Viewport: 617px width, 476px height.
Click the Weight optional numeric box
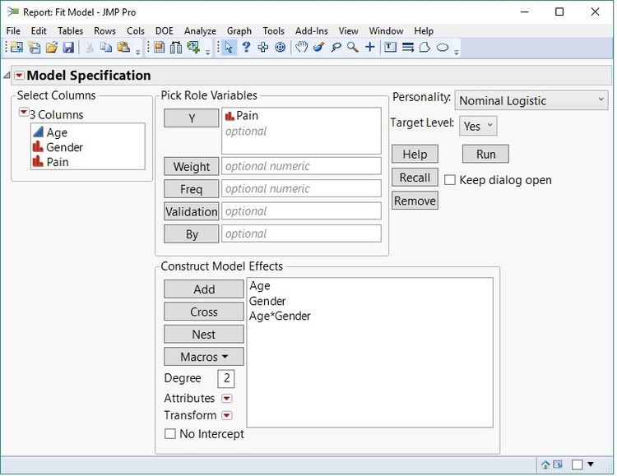[301, 166]
